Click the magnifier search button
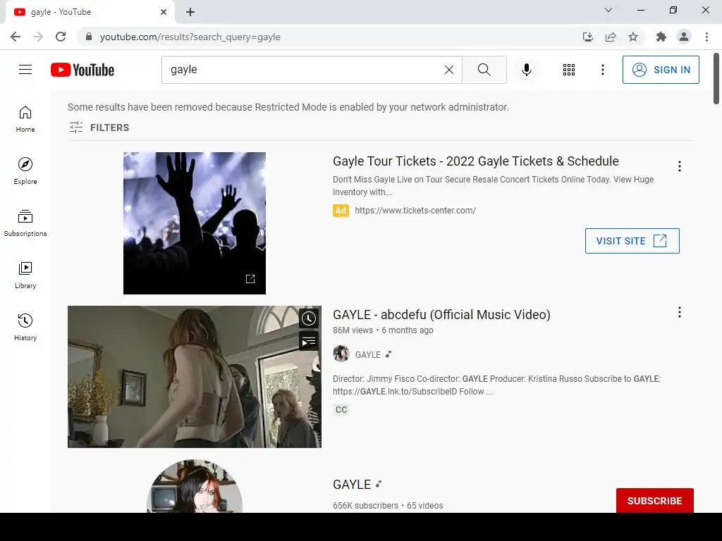Viewport: 722px width, 541px height. (484, 70)
